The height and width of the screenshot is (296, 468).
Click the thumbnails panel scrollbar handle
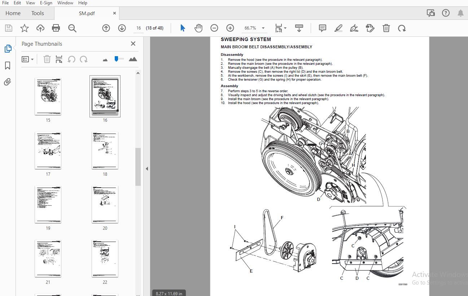(138, 167)
